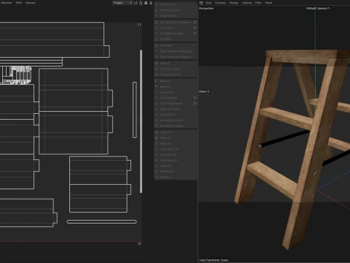Open the viewport View menu
The height and width of the screenshot is (263, 350).
click(x=209, y=3)
